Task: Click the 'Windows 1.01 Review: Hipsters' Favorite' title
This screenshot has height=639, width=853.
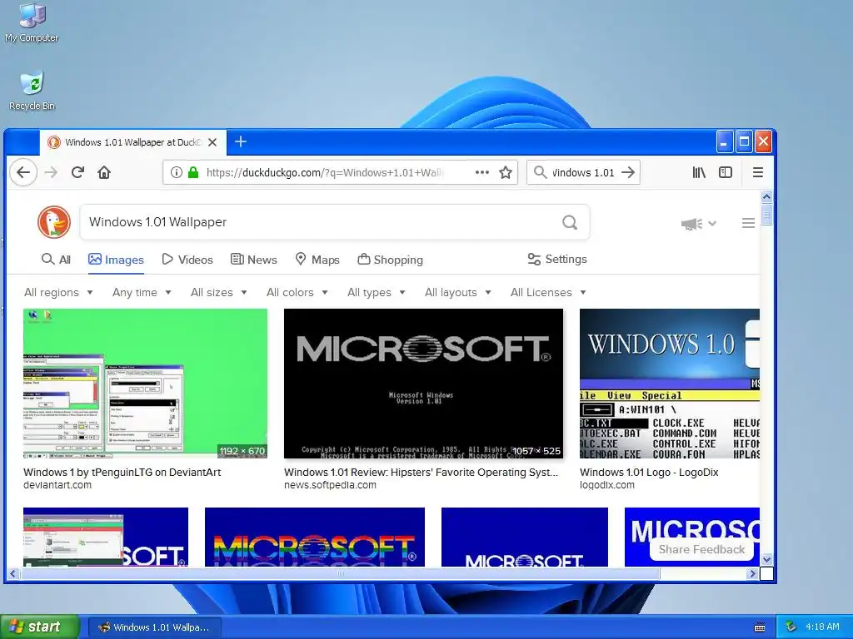Action: click(421, 473)
